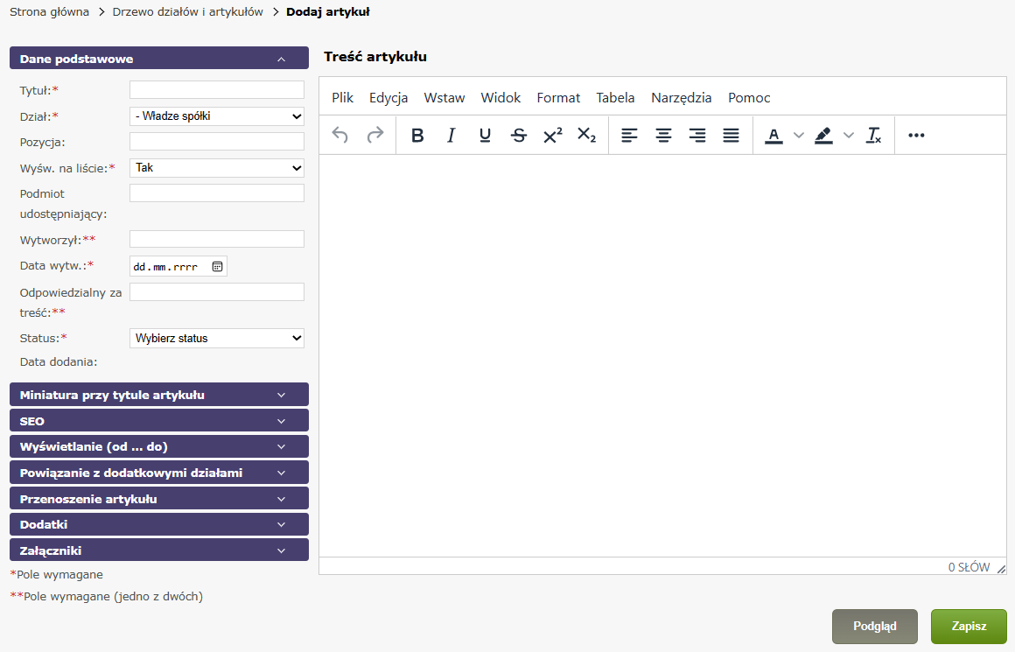Toggle strikethrough text formatting
Viewport: 1015px width, 652px height.
[519, 136]
